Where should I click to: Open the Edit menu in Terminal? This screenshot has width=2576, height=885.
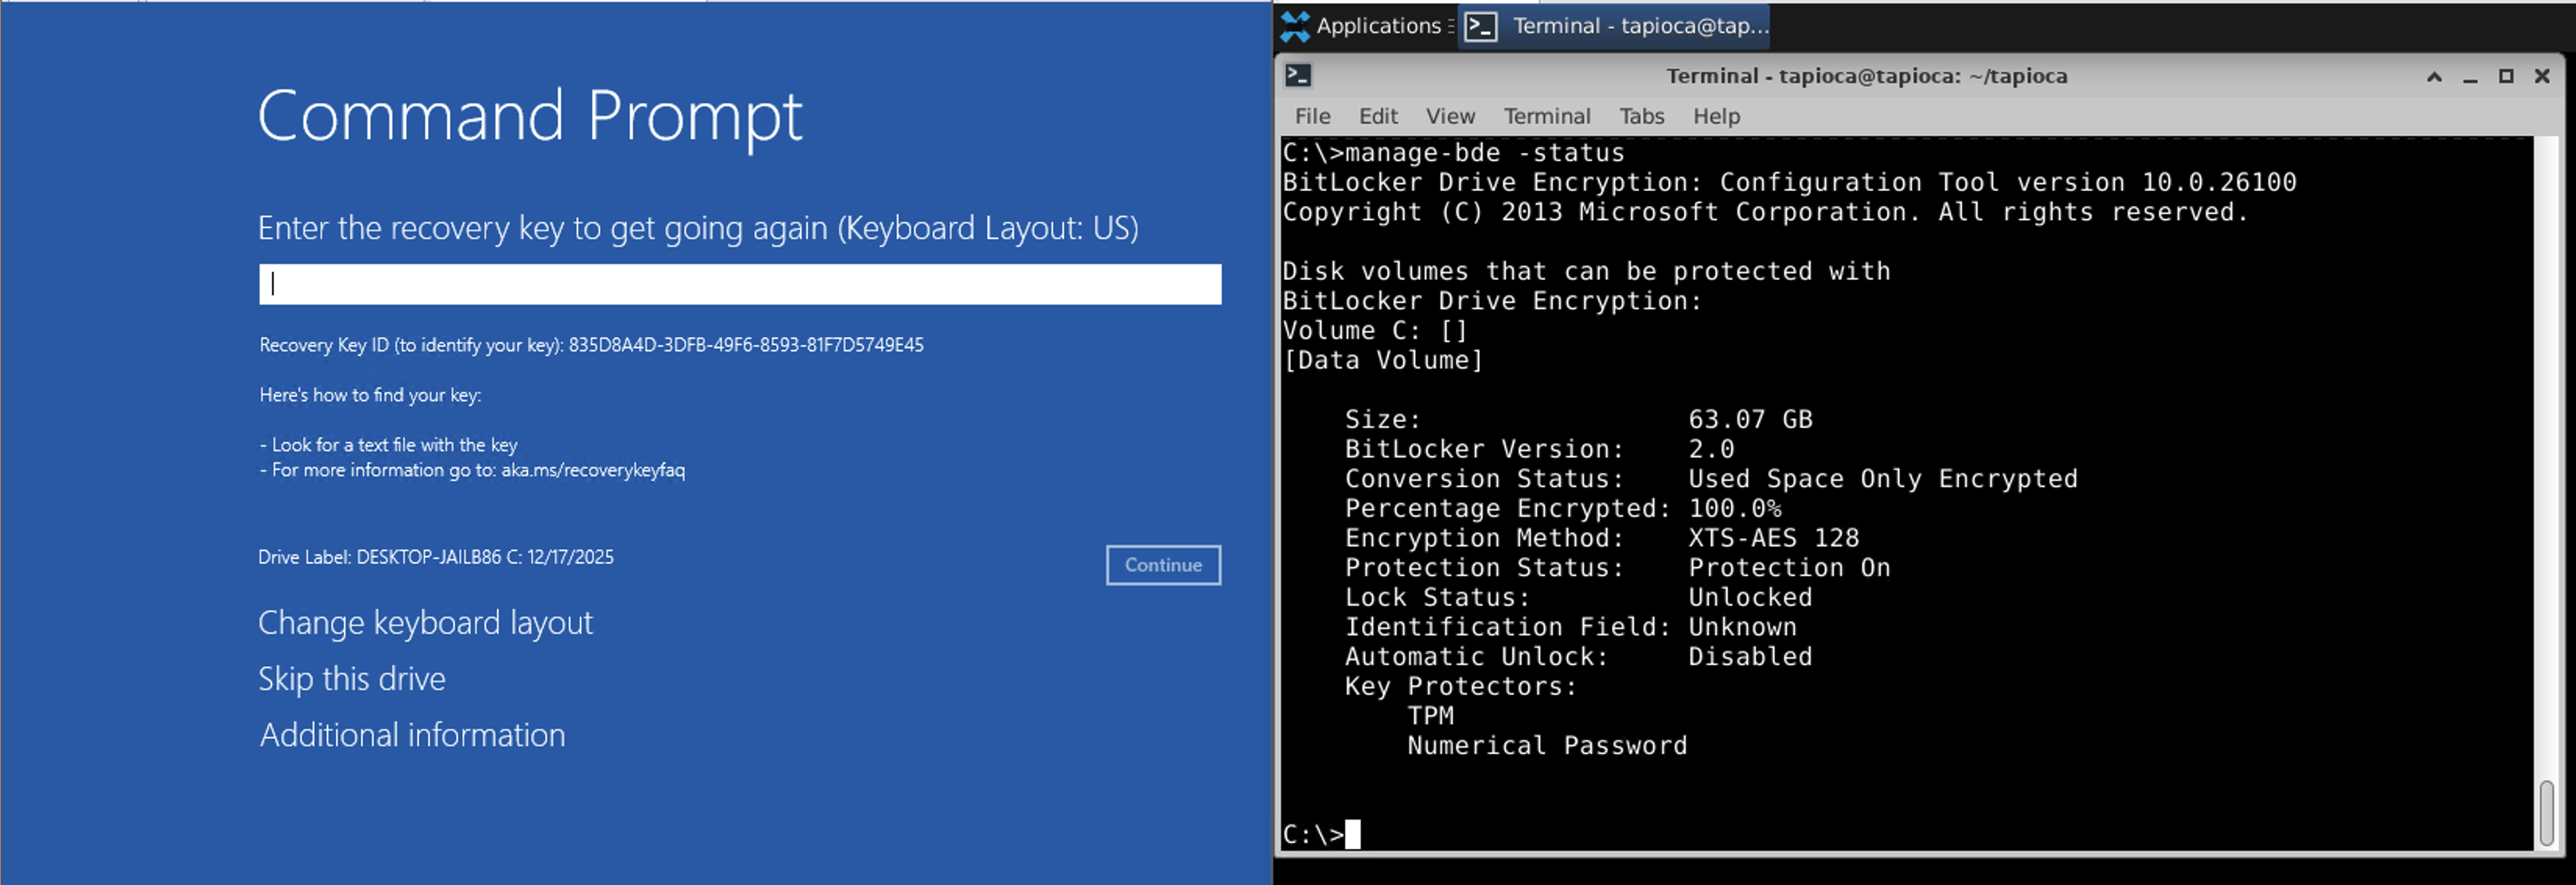pyautogui.click(x=1378, y=116)
